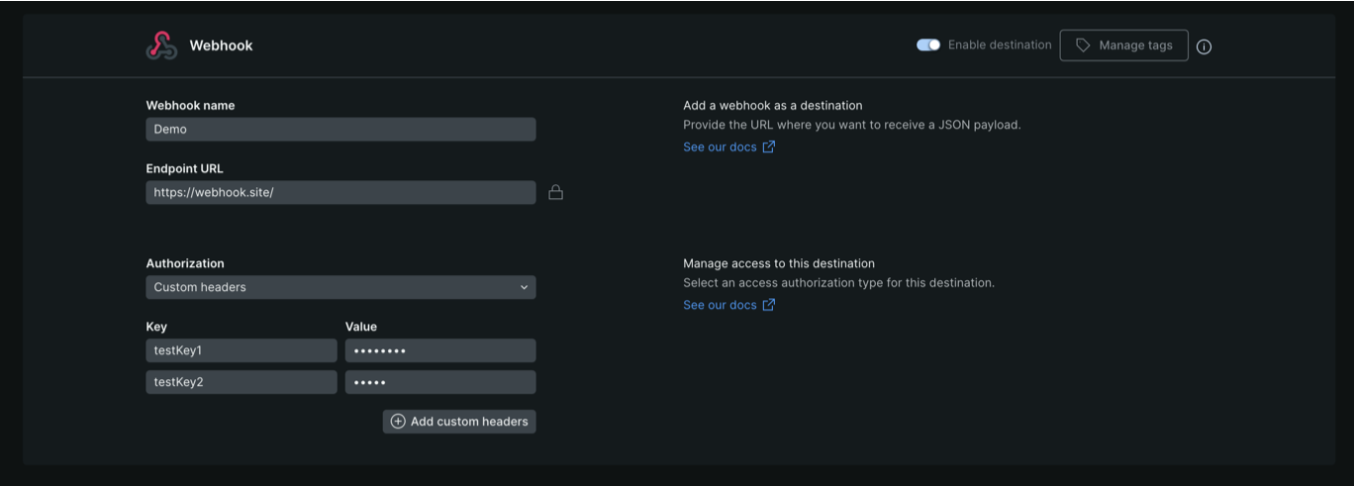Select the testKey1 key field
1355x486 pixels.
pos(242,350)
